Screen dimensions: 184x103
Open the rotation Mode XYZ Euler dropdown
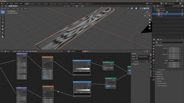coord(174,61)
